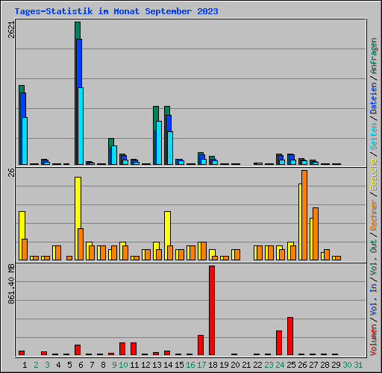Click day 10 on the x-axis
Viewport: 382px width, 373px height.
123,365
